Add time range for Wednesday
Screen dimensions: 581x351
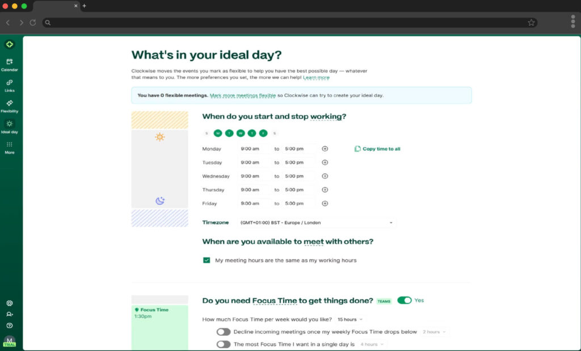click(x=325, y=176)
